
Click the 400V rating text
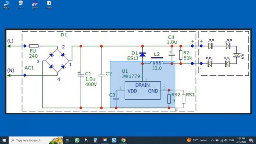91,84
